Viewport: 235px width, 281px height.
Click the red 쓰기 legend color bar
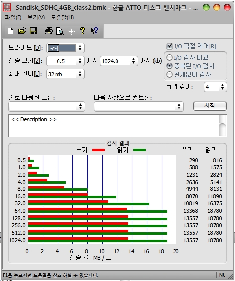[x=98, y=150]
